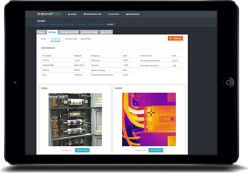Viewport: 249px width, 173px height.
Task: Click Remove Photo under the normal image
Action: coord(67,150)
